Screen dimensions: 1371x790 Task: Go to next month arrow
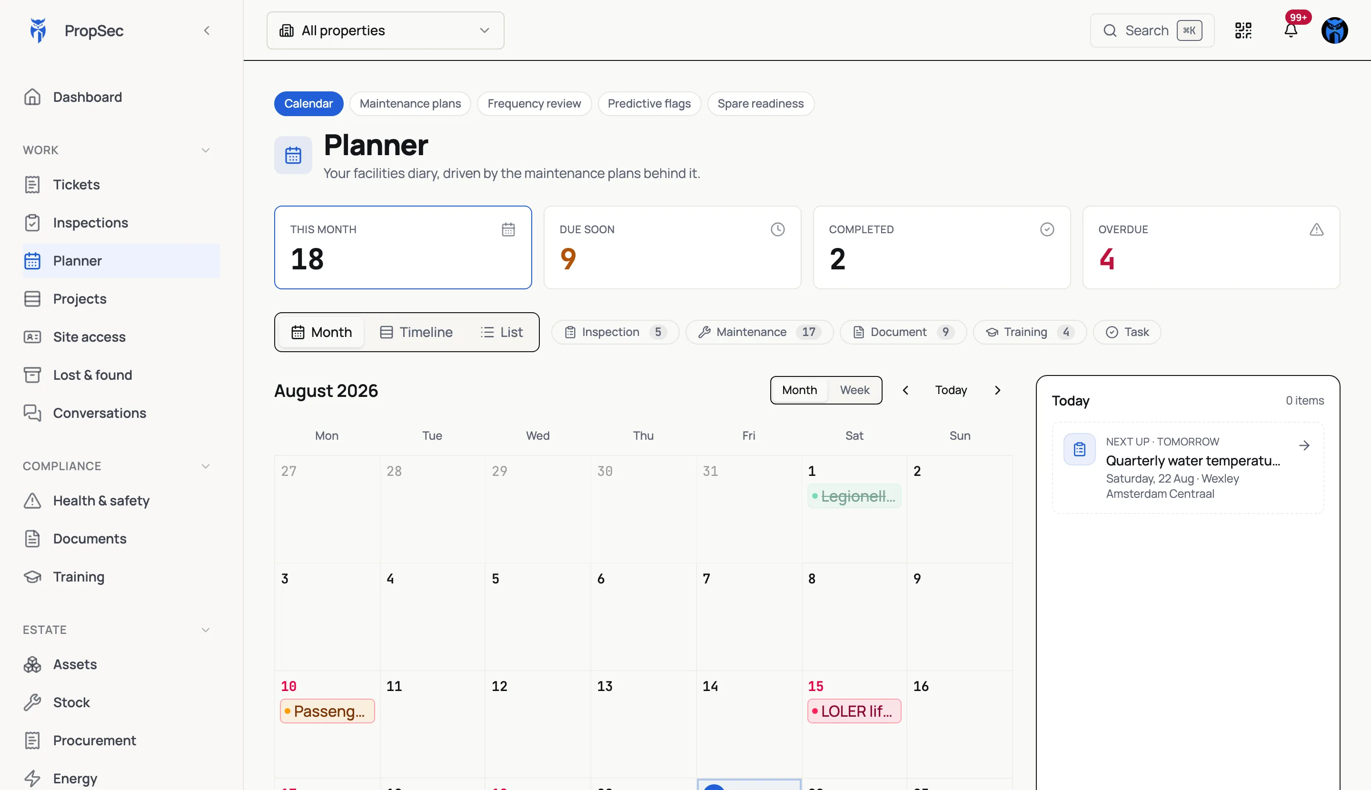click(997, 390)
